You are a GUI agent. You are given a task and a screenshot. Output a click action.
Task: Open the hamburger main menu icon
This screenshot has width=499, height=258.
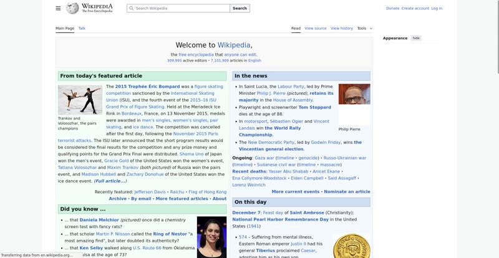58,8
